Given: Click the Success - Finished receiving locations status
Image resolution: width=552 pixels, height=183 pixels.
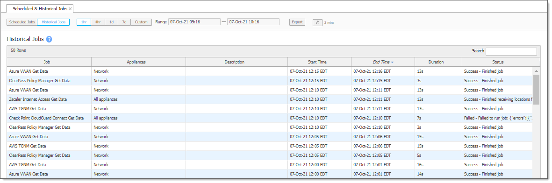Looking at the screenshot, I should coord(498,99).
